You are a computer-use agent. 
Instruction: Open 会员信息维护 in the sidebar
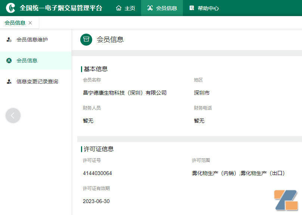(x=32, y=40)
